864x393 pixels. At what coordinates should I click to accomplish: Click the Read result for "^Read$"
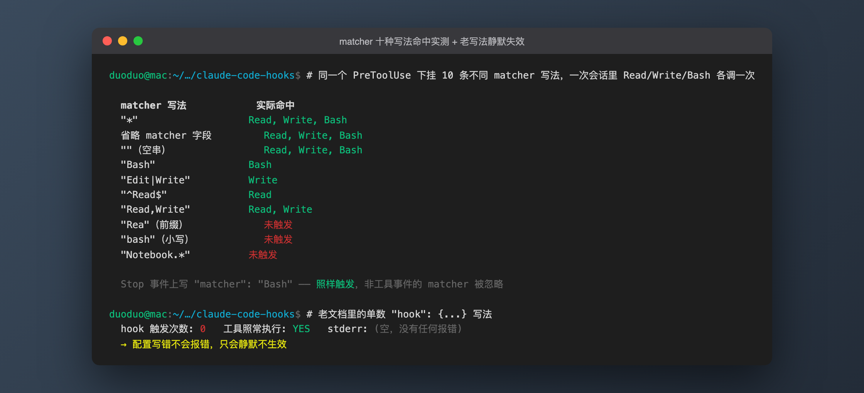pyautogui.click(x=260, y=195)
